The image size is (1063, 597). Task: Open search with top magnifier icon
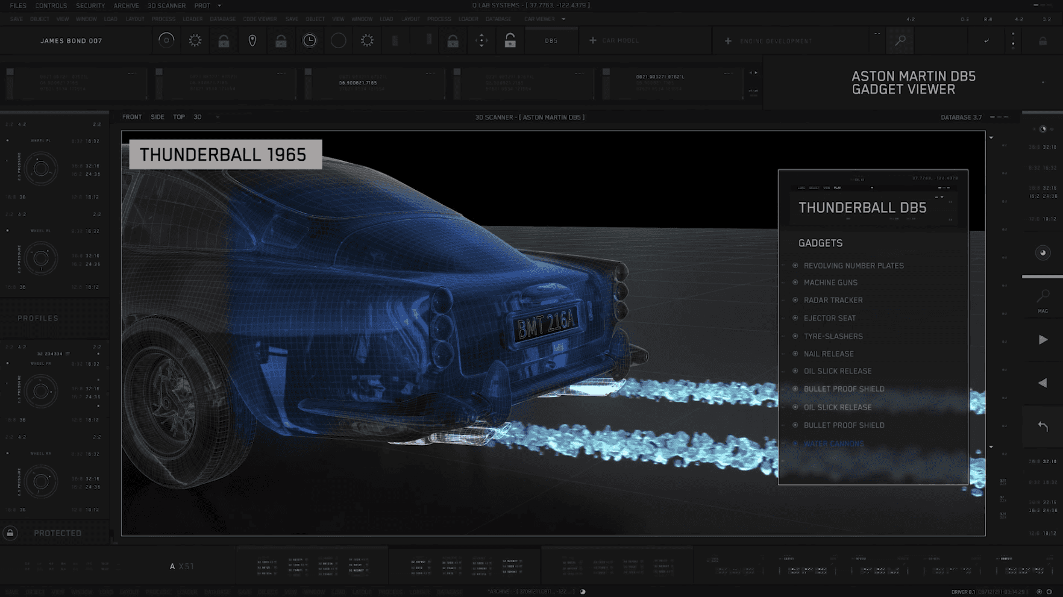pos(900,40)
